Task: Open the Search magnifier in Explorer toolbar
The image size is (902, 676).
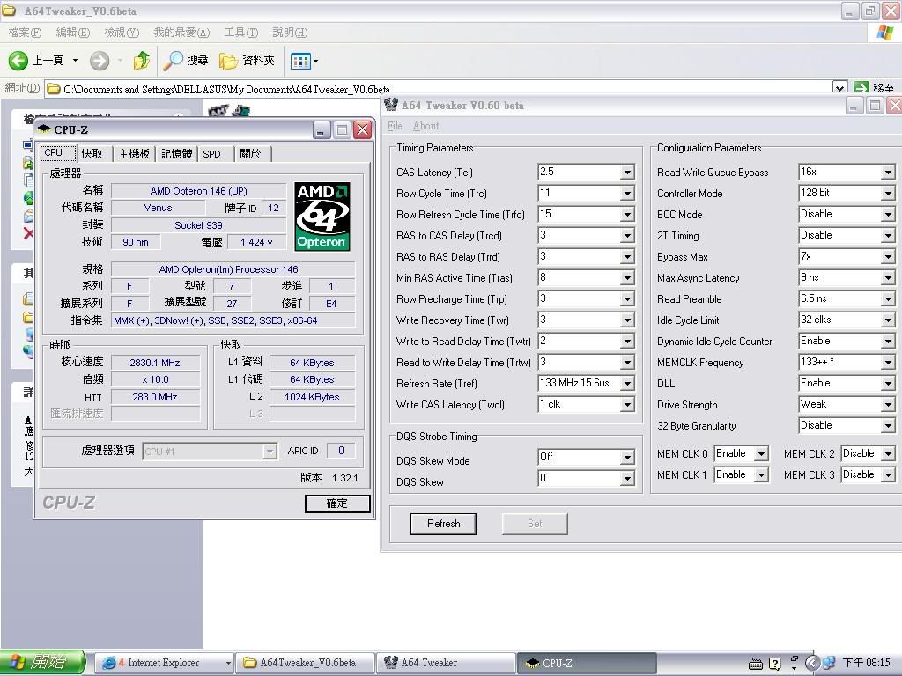Action: point(174,61)
